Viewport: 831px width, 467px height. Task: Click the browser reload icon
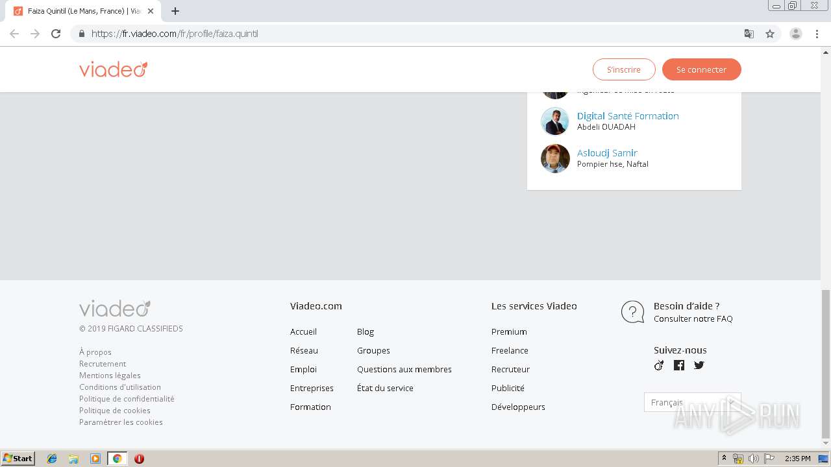[56, 34]
